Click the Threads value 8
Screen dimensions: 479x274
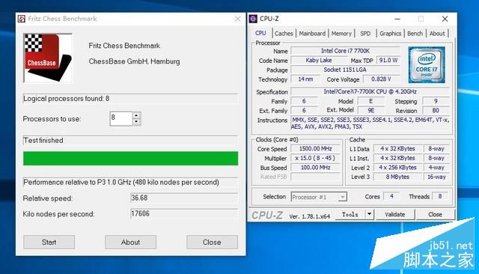[x=440, y=196]
